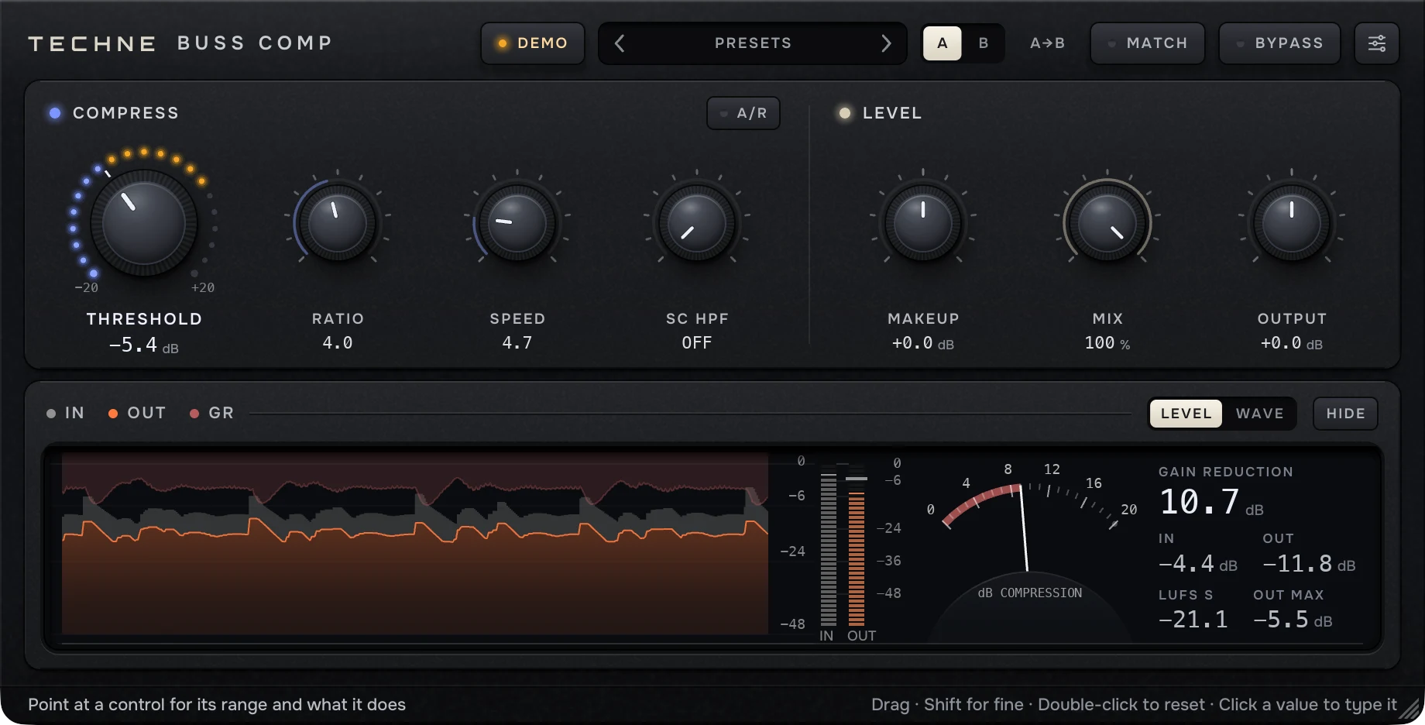Viewport: 1425px width, 725px height.
Task: Click the OUT MAX value -5.5 dB
Action: (1293, 620)
